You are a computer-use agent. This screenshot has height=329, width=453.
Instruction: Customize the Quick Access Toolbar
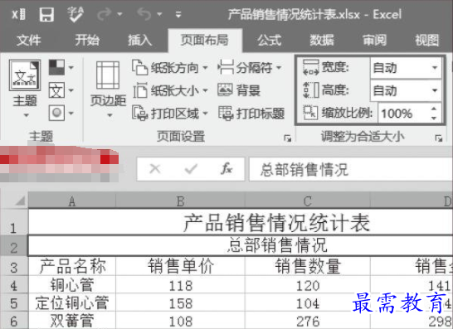pyautogui.click(x=178, y=14)
